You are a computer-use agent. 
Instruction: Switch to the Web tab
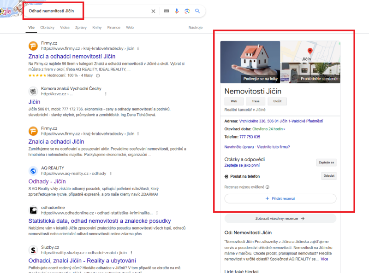(130, 28)
